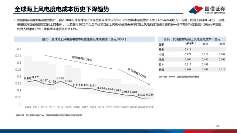Click x-axis label 2025E
237x133 pixels.
tap(150, 107)
